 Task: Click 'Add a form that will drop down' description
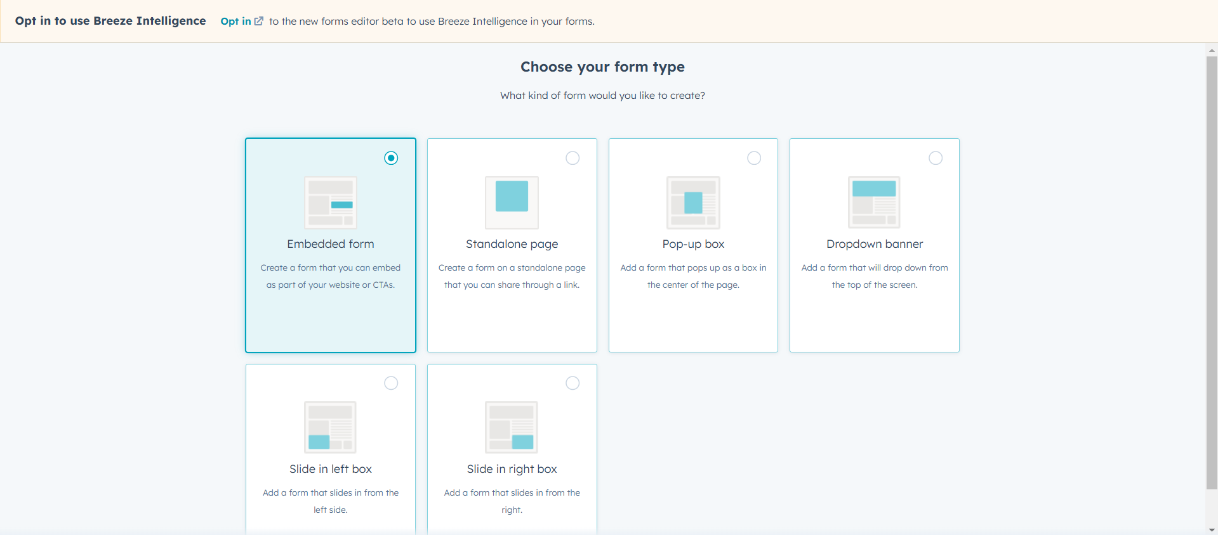(875, 276)
